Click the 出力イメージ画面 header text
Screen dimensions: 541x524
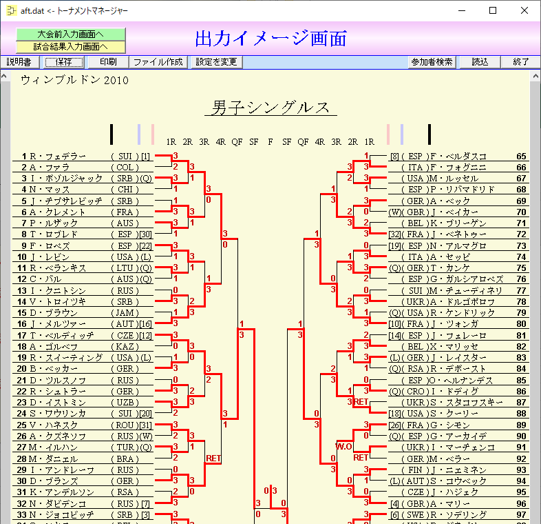tap(271, 39)
